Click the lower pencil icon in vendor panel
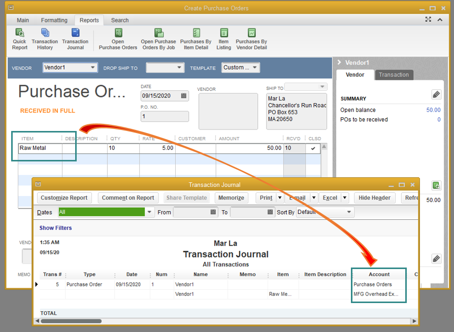 tap(436, 258)
